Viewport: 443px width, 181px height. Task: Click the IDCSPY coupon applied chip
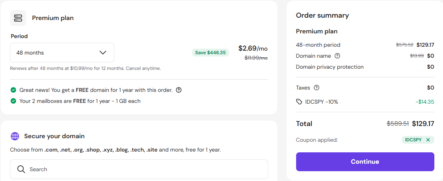click(x=418, y=140)
